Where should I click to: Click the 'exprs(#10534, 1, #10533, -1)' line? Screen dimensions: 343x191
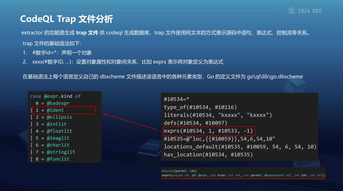click(x=208, y=131)
